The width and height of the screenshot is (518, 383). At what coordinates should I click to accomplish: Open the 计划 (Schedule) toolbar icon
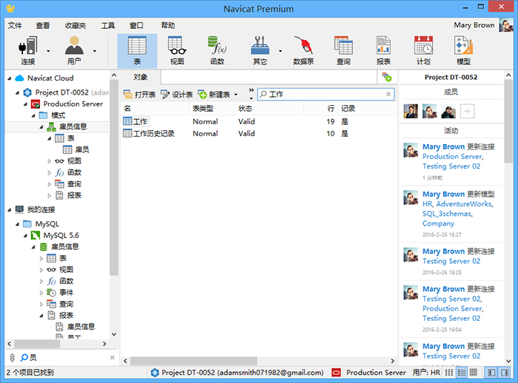pos(423,50)
